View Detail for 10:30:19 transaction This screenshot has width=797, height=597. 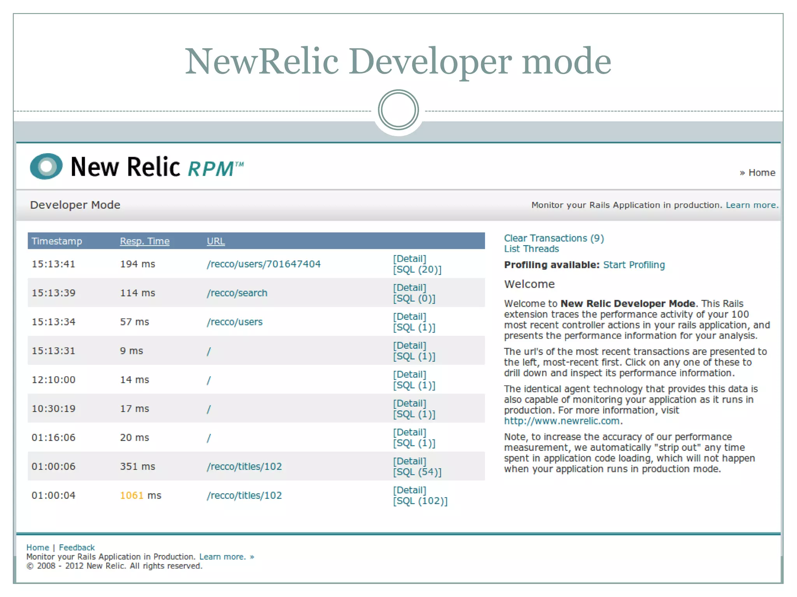click(409, 403)
